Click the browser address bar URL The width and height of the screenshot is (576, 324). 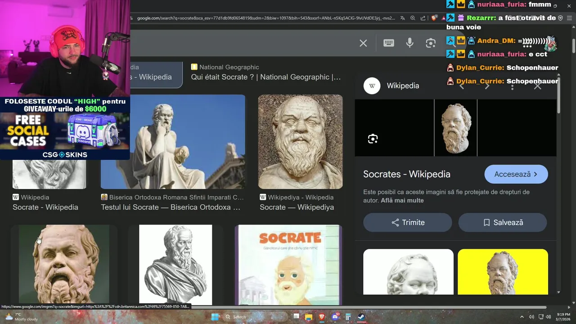point(265,18)
